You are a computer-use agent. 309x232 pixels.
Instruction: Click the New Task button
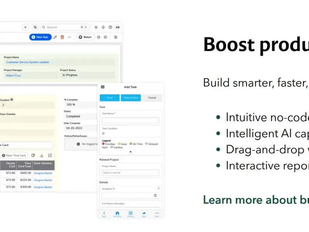pos(41,37)
